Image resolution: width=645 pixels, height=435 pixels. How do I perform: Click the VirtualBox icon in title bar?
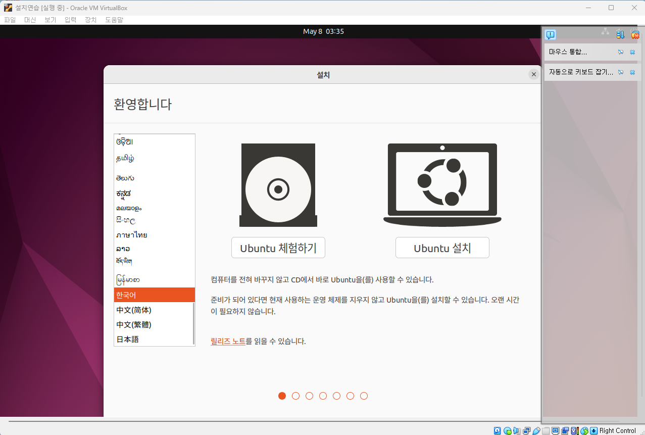(x=8, y=7)
